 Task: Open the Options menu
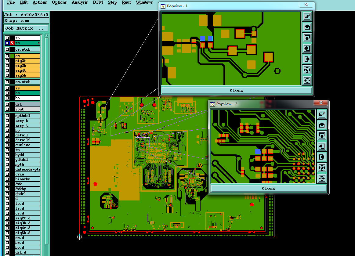59,2
